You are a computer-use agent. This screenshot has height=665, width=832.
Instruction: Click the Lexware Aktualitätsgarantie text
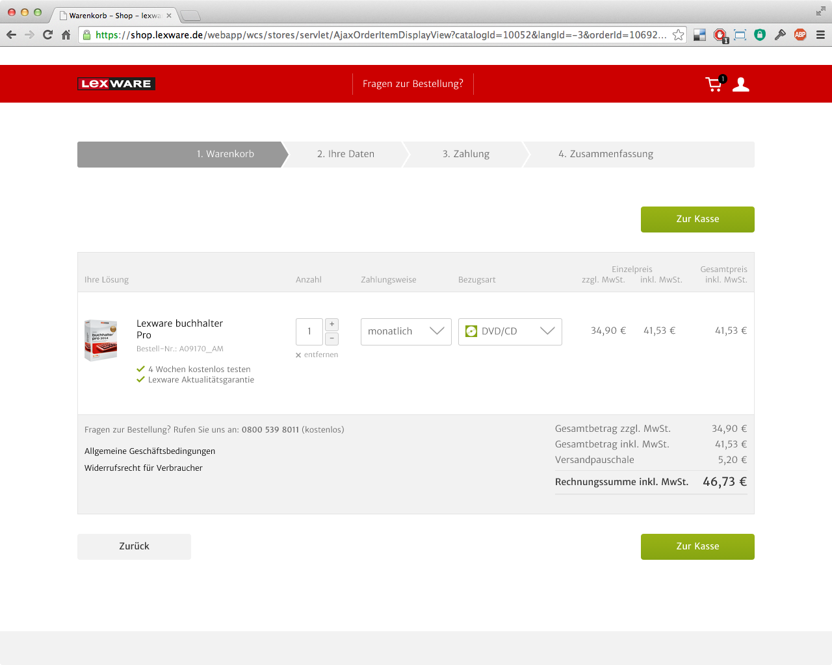click(201, 380)
